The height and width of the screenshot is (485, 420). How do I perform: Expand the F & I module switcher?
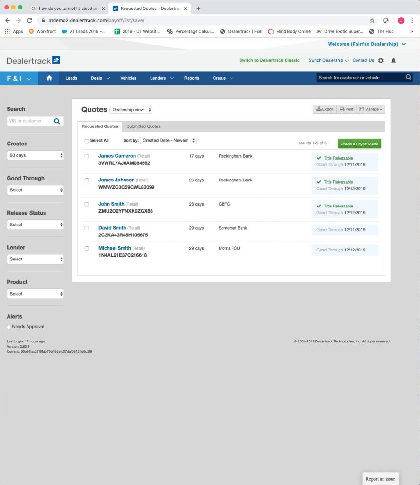point(19,78)
